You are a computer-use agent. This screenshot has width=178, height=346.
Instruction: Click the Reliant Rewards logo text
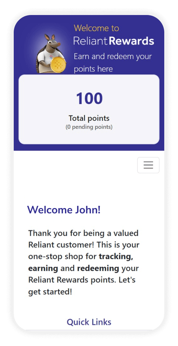(x=114, y=41)
